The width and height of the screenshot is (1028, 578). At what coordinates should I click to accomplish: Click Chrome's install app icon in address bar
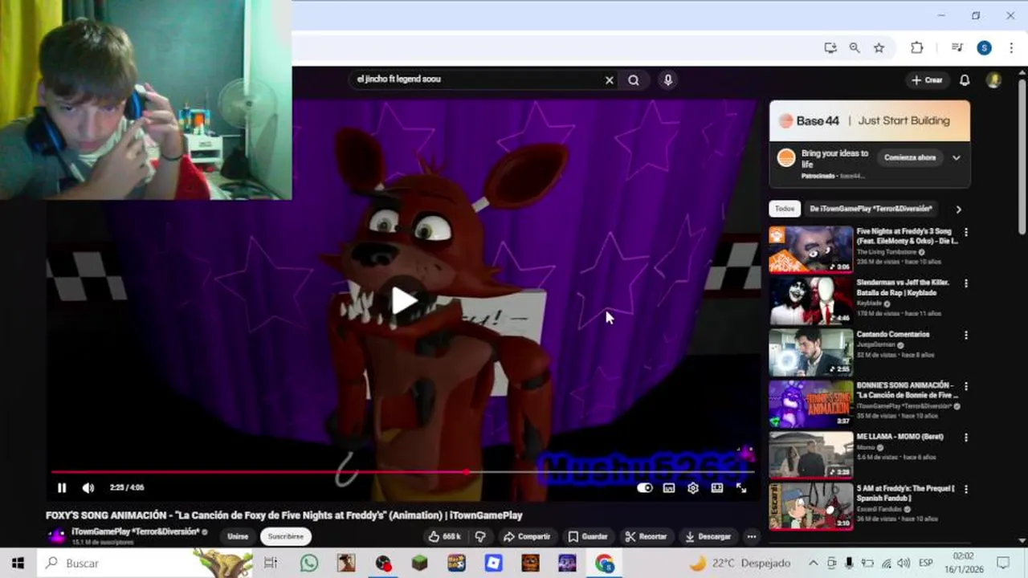[830, 48]
